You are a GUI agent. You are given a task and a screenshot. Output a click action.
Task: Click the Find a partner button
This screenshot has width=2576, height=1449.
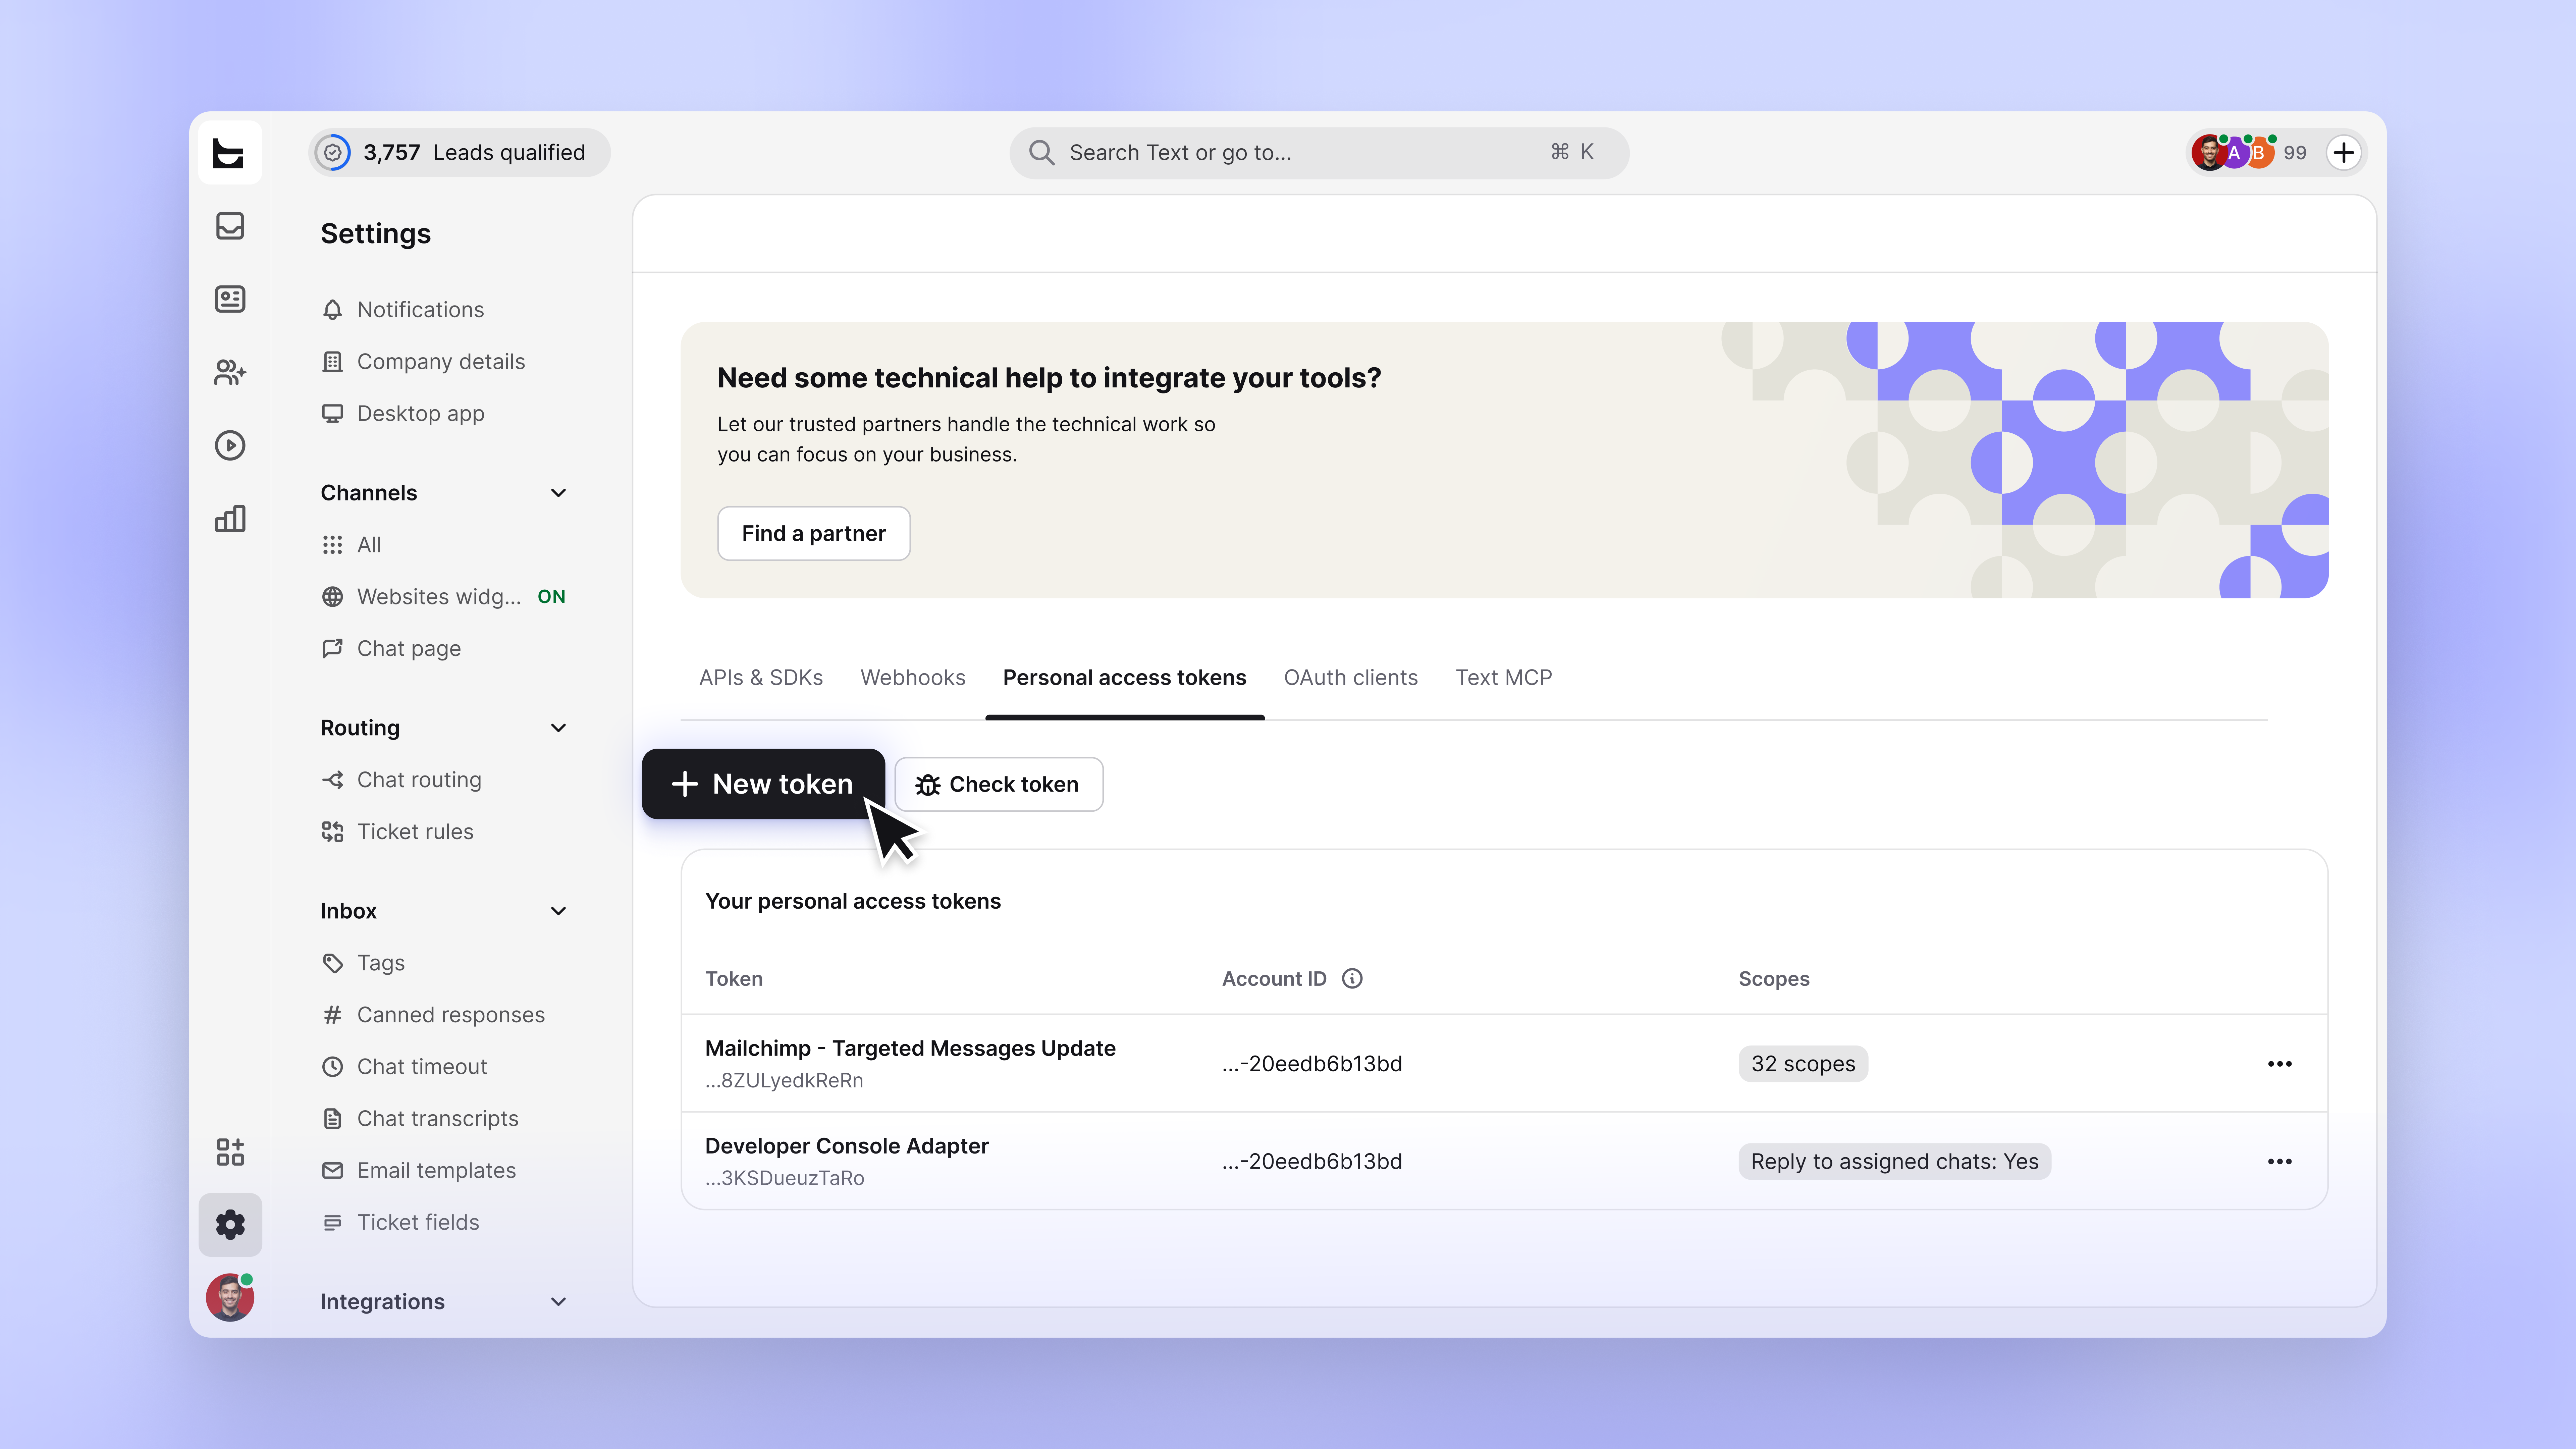pyautogui.click(x=814, y=534)
